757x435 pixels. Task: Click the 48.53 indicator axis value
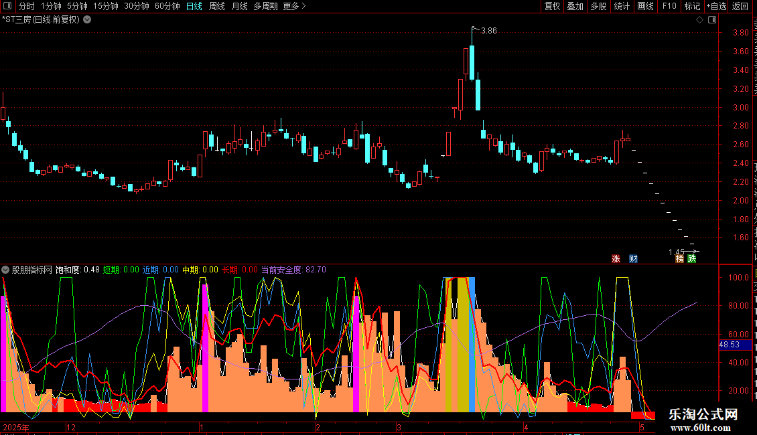(x=730, y=345)
